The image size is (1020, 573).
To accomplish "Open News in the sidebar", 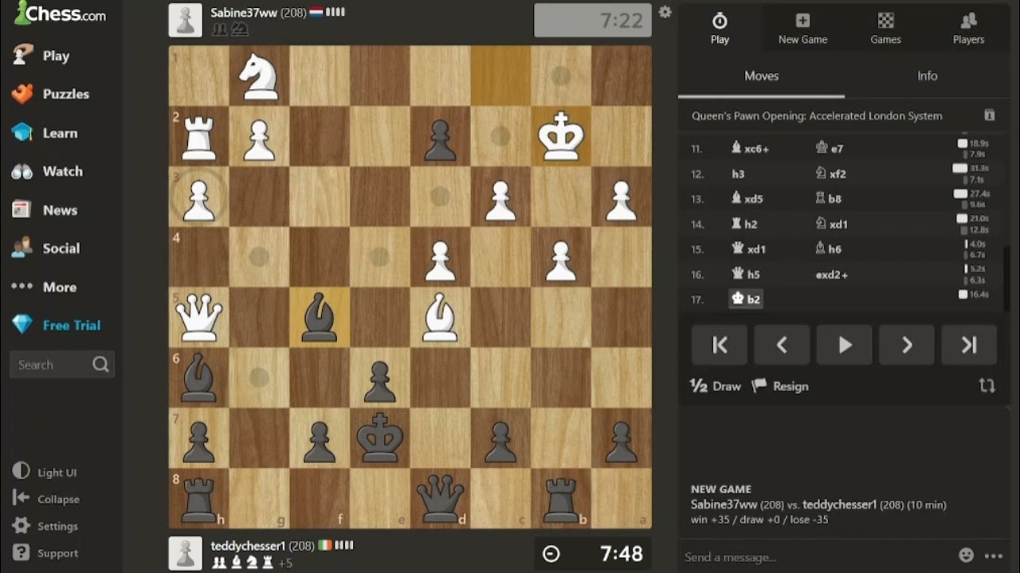I will pos(45,210).
